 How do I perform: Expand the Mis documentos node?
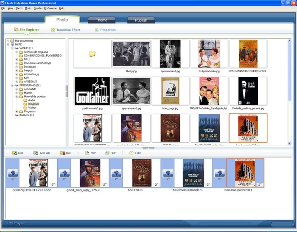click(8, 41)
